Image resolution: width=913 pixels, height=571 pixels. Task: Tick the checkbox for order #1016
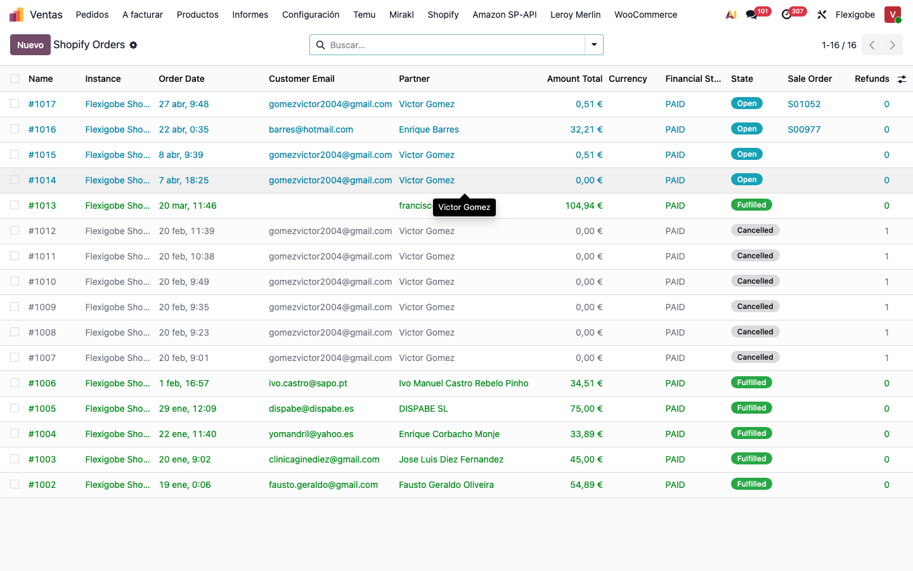pyautogui.click(x=15, y=129)
